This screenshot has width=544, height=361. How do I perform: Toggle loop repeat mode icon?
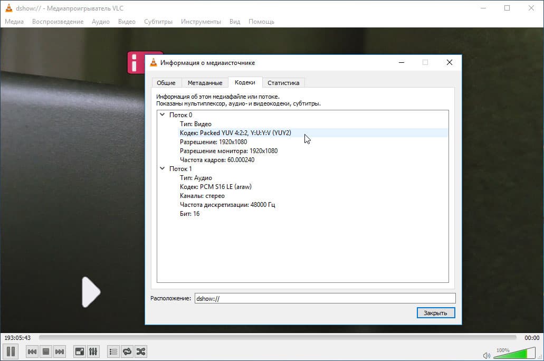(127, 351)
